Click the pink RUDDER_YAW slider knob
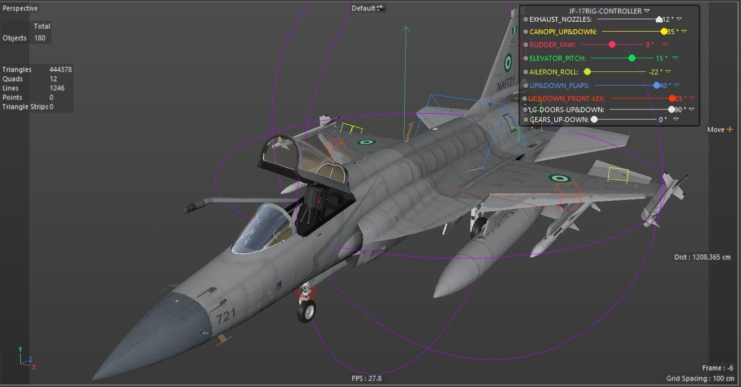 (612, 45)
